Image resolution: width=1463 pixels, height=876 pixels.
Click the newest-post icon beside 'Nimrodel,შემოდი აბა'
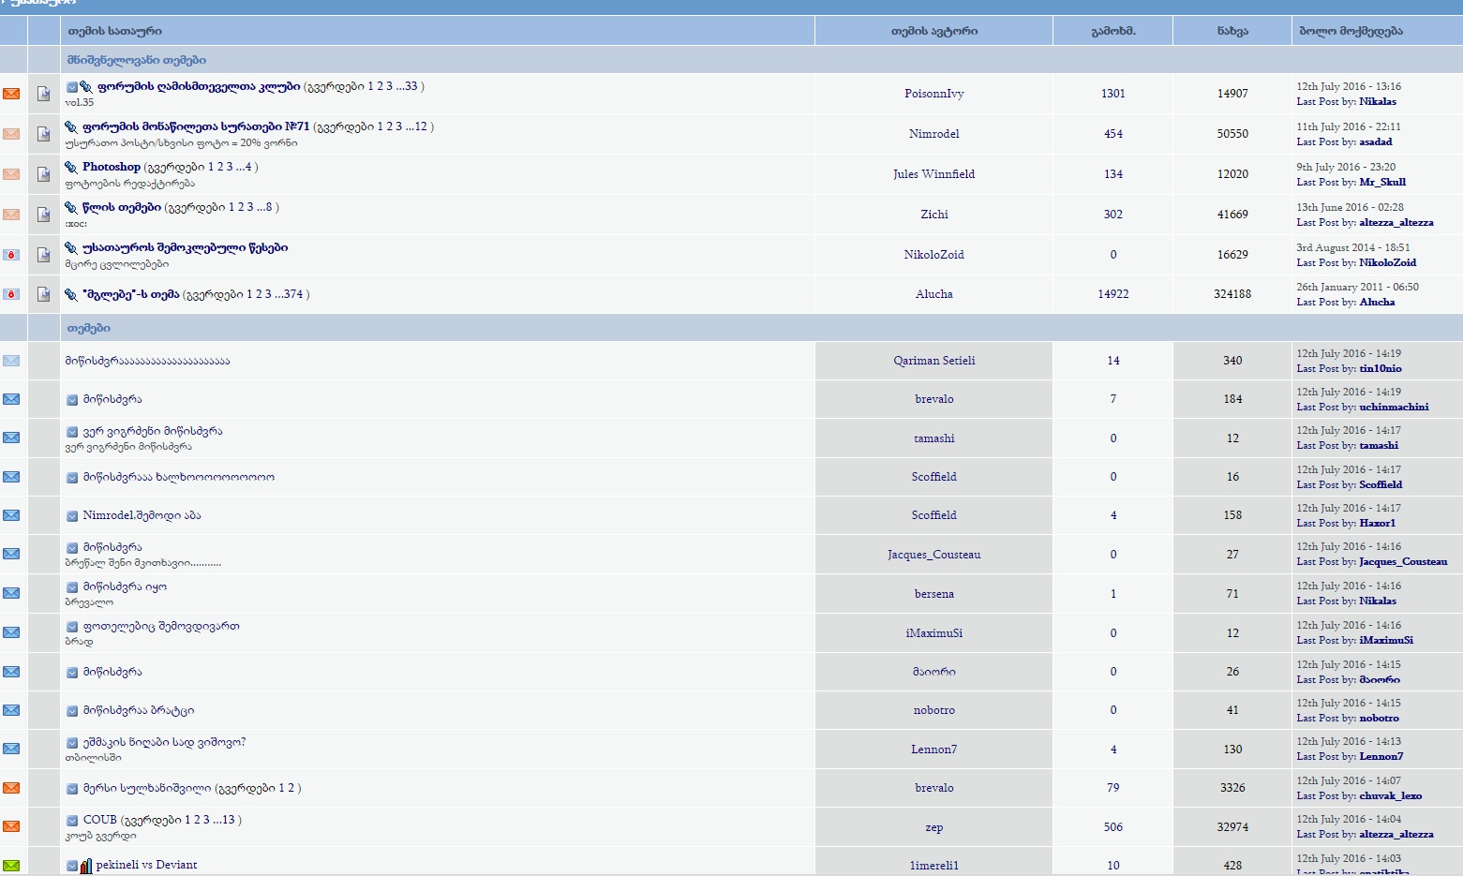tap(72, 516)
